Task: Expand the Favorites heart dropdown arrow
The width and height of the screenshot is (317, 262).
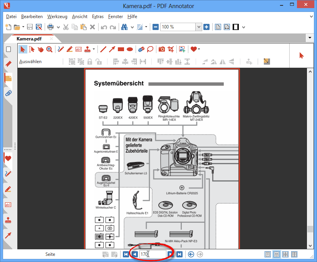Action: (199, 49)
